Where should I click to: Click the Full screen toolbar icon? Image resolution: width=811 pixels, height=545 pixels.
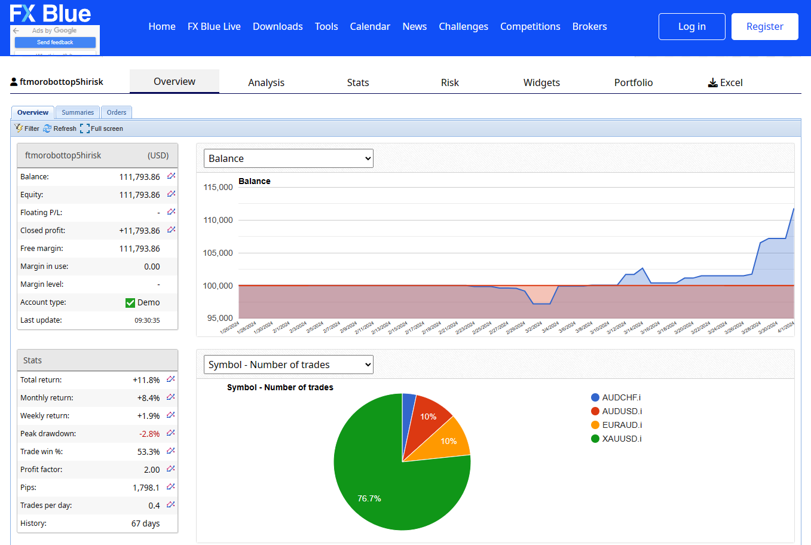85,128
